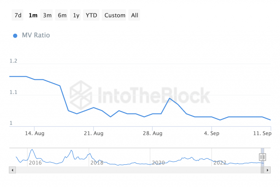Grab the navigator range handle

pyautogui.click(x=262, y=157)
